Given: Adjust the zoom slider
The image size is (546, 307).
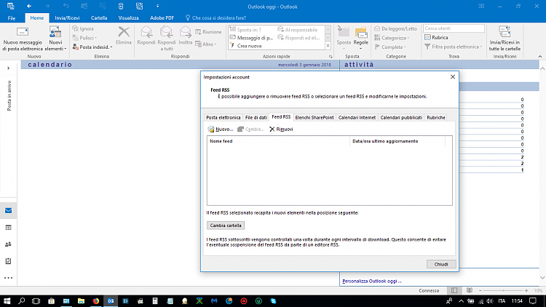Looking at the screenshot, I should tap(503, 290).
